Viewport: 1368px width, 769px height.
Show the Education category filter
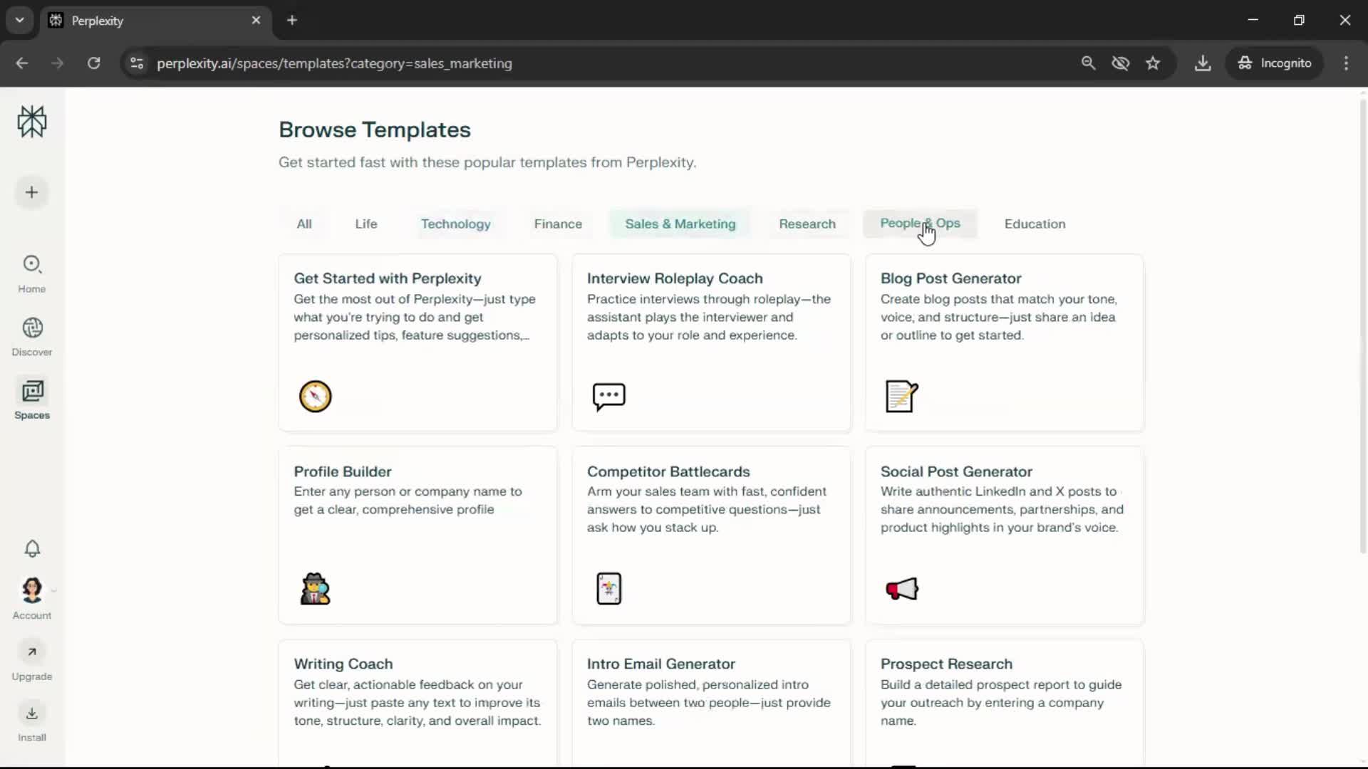click(x=1035, y=224)
